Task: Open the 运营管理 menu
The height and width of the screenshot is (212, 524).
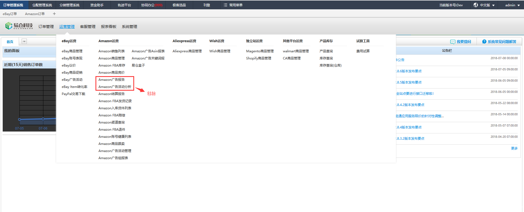Action: pos(67,27)
